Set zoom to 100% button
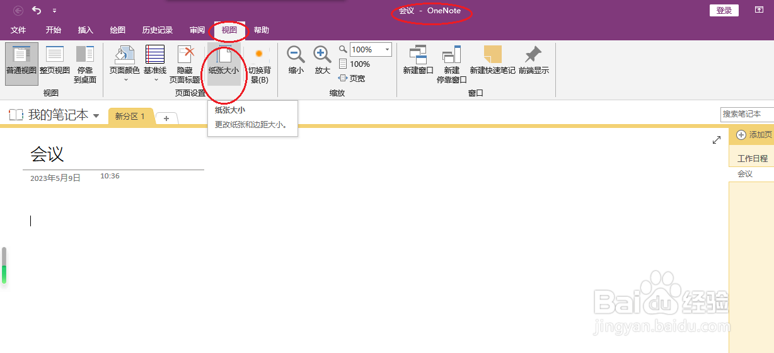The width and height of the screenshot is (774, 353). [x=354, y=64]
